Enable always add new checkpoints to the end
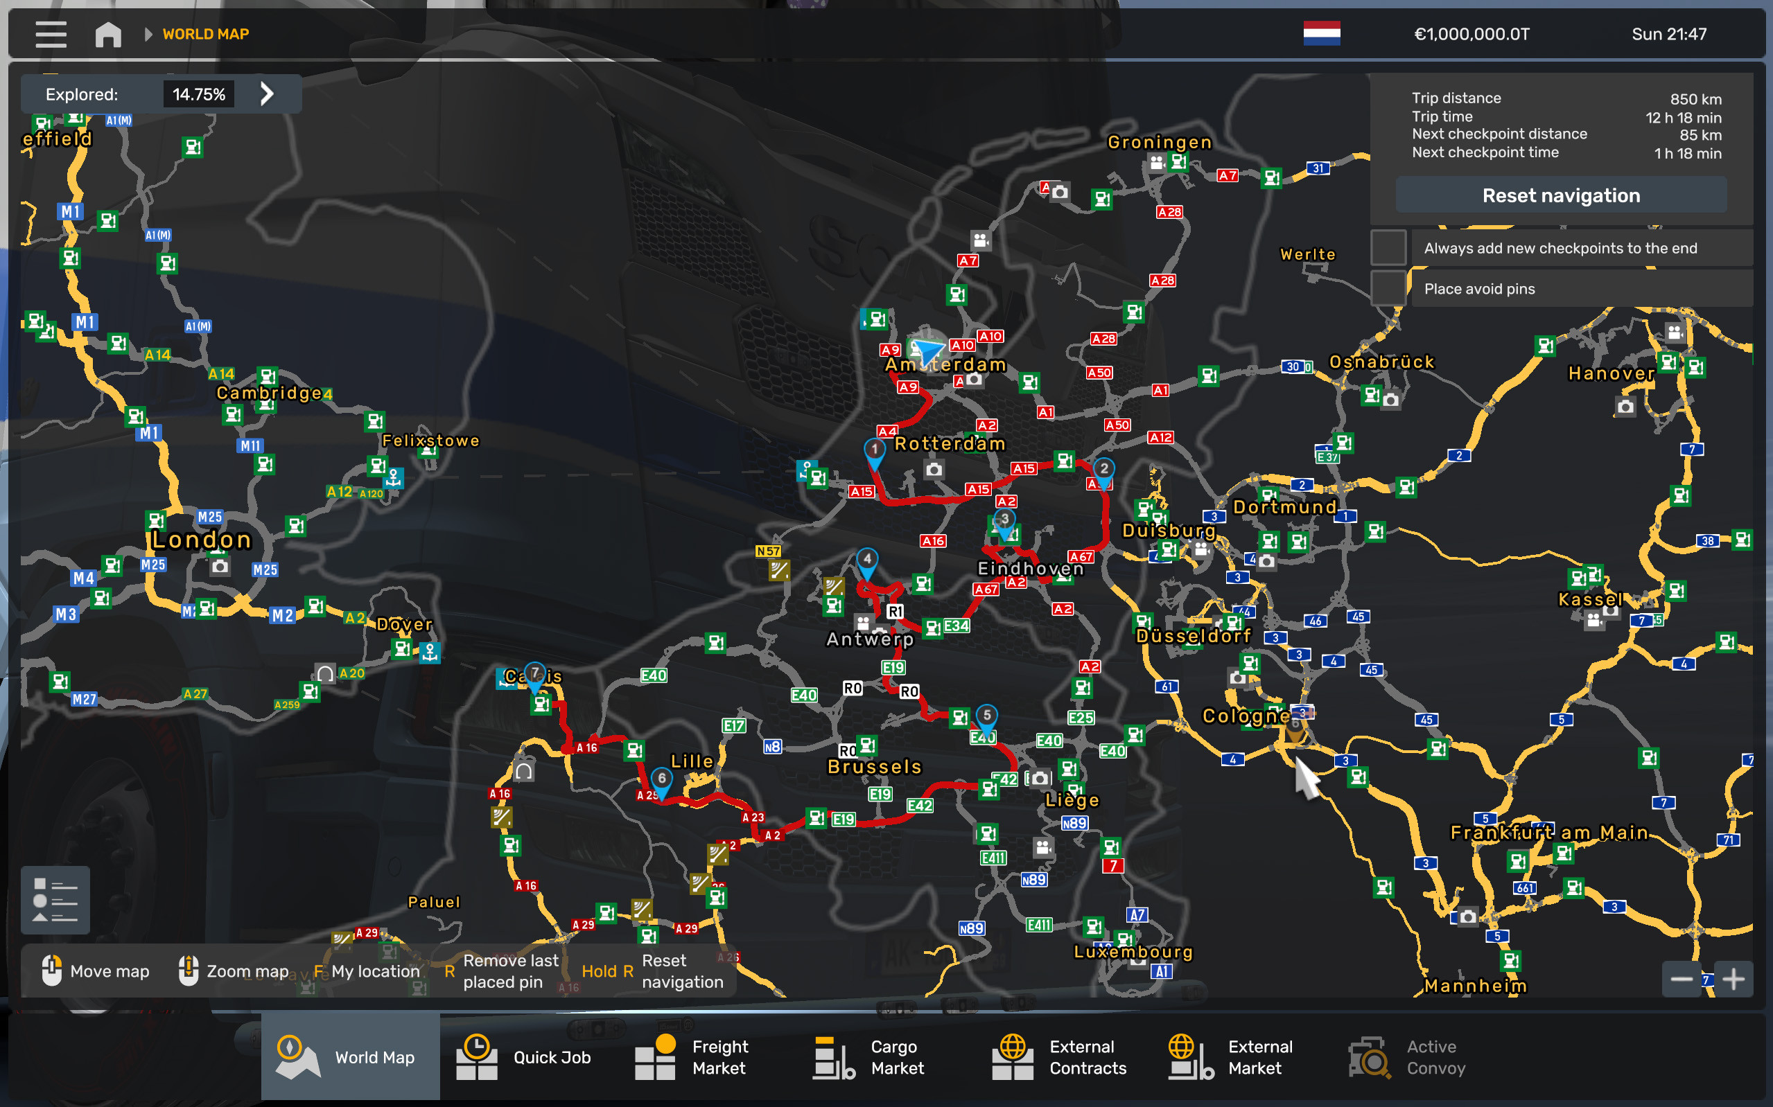This screenshot has width=1773, height=1107. tap(1388, 248)
